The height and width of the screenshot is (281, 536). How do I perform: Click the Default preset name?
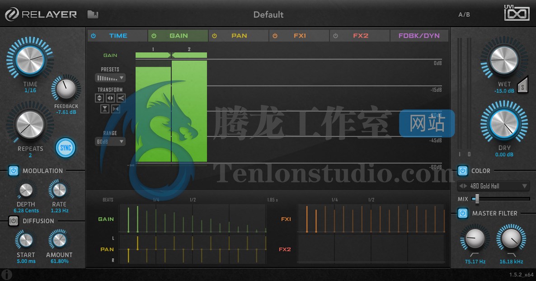pyautogui.click(x=268, y=14)
